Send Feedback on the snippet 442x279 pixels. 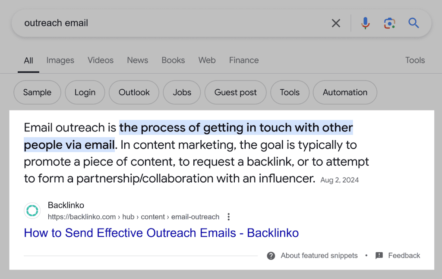(404, 256)
